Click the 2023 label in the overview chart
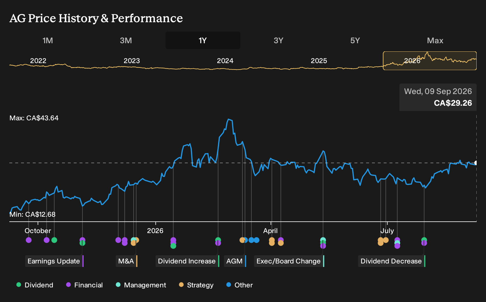 pos(132,61)
